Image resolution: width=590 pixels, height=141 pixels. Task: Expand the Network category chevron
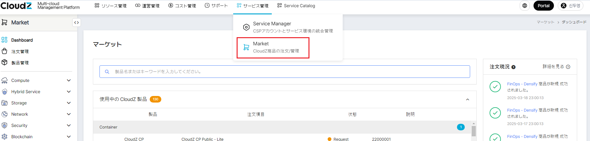[x=69, y=114]
